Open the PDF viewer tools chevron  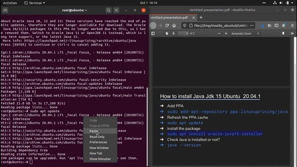pos(292,33)
